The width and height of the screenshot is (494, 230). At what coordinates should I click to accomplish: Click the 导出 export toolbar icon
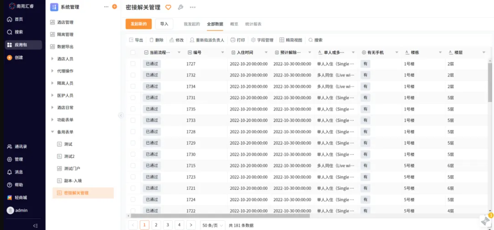[x=131, y=40]
